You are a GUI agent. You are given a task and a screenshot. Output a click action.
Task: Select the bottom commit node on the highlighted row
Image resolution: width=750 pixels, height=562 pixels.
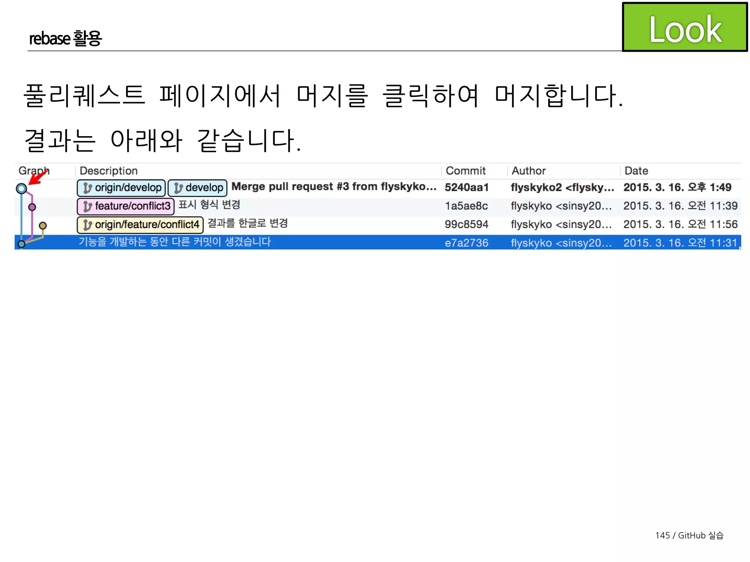pos(22,244)
